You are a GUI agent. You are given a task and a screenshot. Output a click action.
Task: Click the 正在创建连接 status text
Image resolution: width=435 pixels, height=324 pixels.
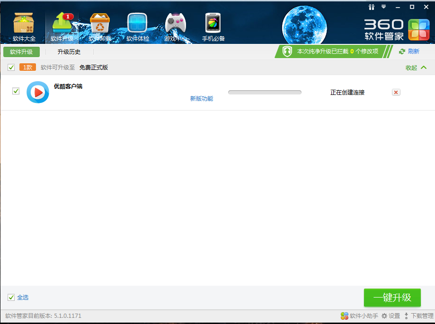point(347,93)
